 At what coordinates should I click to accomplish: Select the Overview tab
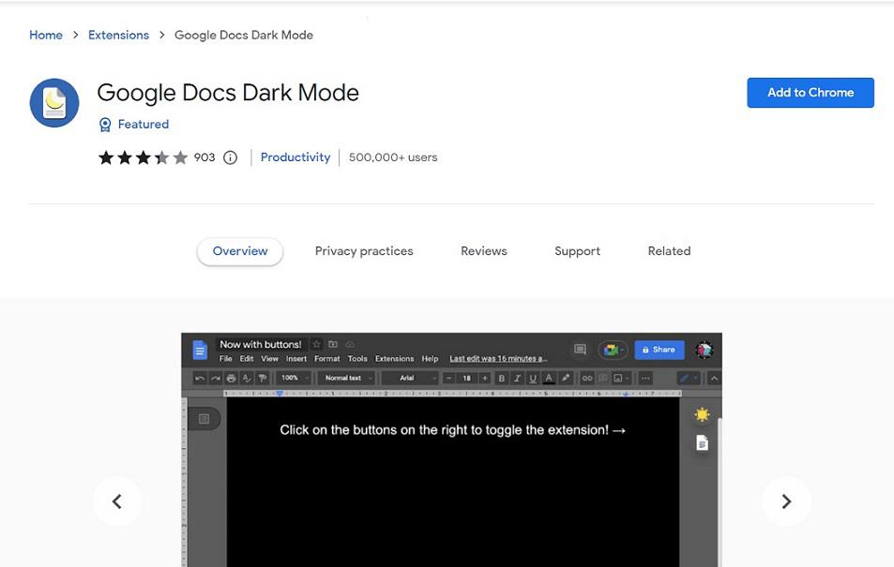point(240,251)
